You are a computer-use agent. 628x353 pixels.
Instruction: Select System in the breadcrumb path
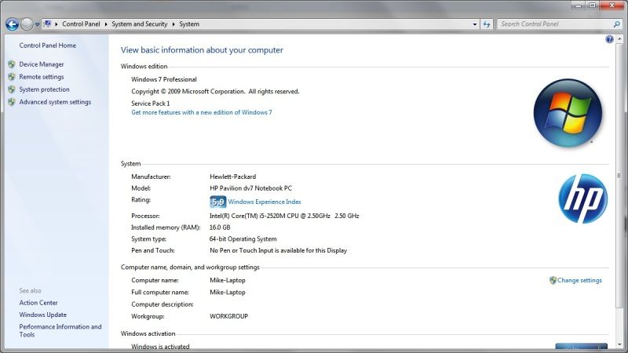tap(189, 24)
